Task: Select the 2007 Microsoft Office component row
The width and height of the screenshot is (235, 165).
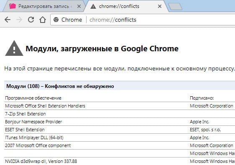Action: tap(120, 145)
